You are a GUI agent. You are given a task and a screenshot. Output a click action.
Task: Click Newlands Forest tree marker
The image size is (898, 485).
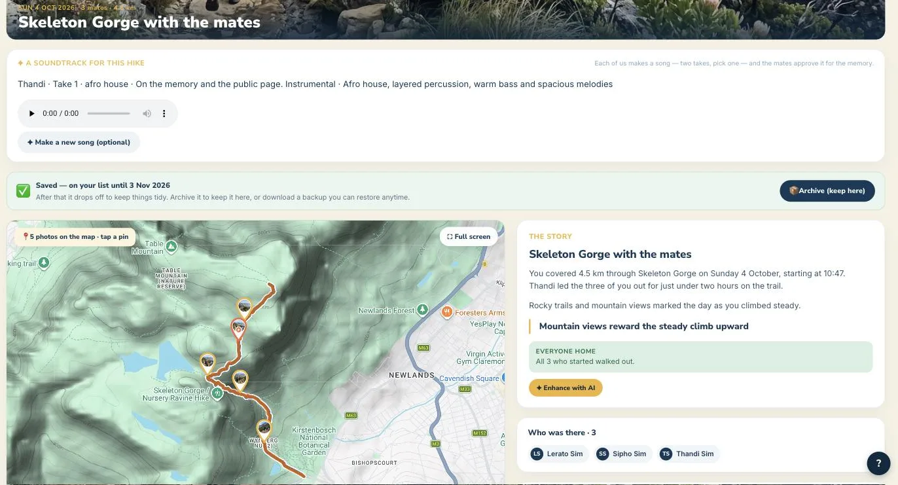click(423, 309)
